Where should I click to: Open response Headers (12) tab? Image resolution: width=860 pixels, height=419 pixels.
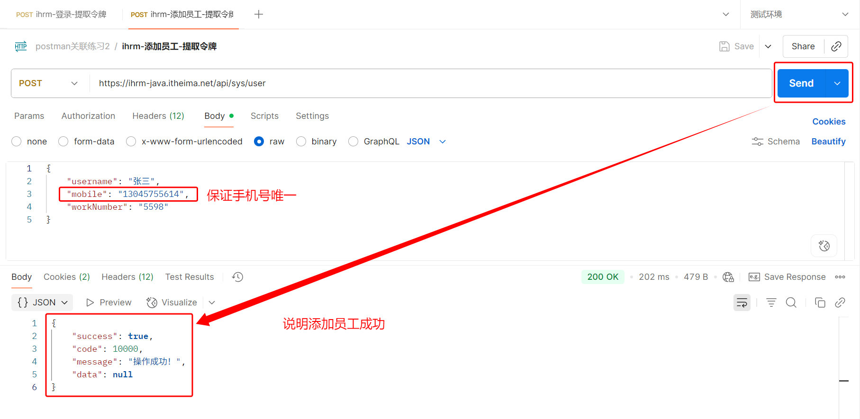pyautogui.click(x=127, y=277)
